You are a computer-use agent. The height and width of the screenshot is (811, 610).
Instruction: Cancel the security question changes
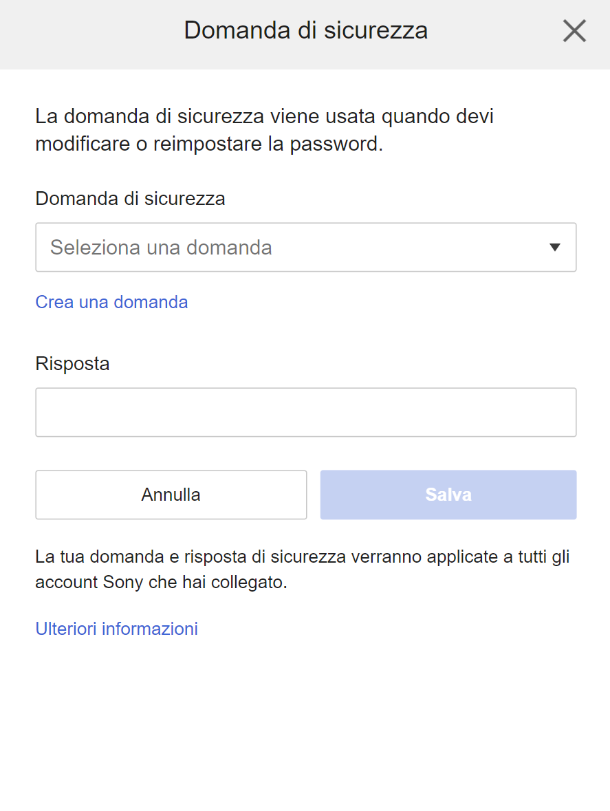pos(171,494)
